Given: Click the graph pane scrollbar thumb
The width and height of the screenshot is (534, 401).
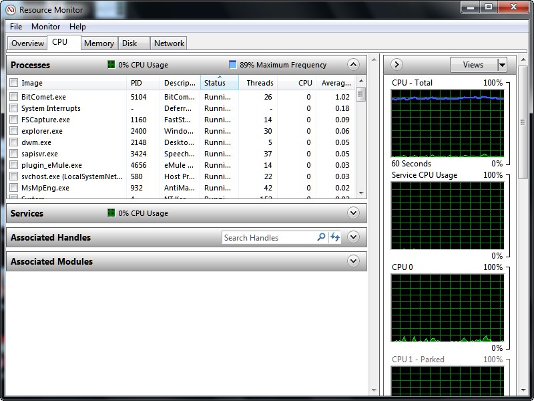Looking at the screenshot, I should tap(523, 122).
